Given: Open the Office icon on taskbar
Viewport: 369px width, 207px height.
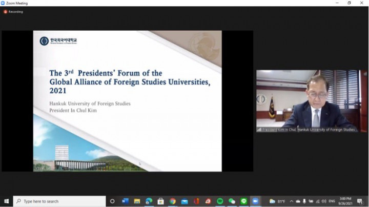Looking at the screenshot, I should [196, 201].
